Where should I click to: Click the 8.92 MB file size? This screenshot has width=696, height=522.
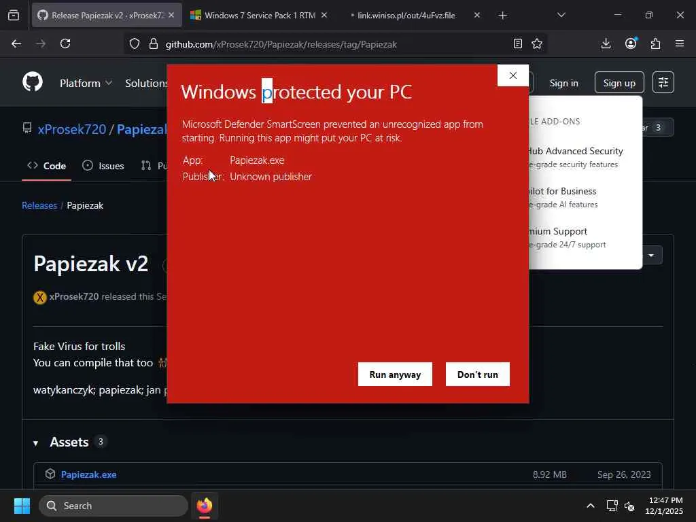point(549,474)
